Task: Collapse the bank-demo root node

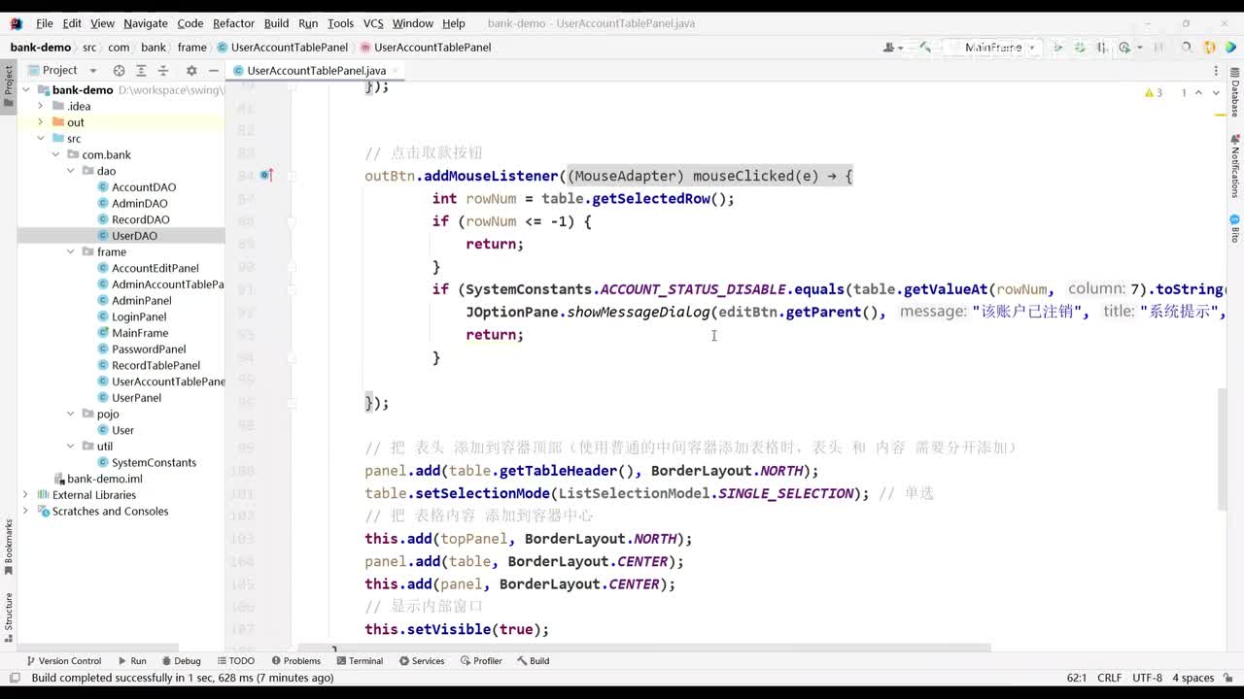Action: tap(25, 90)
